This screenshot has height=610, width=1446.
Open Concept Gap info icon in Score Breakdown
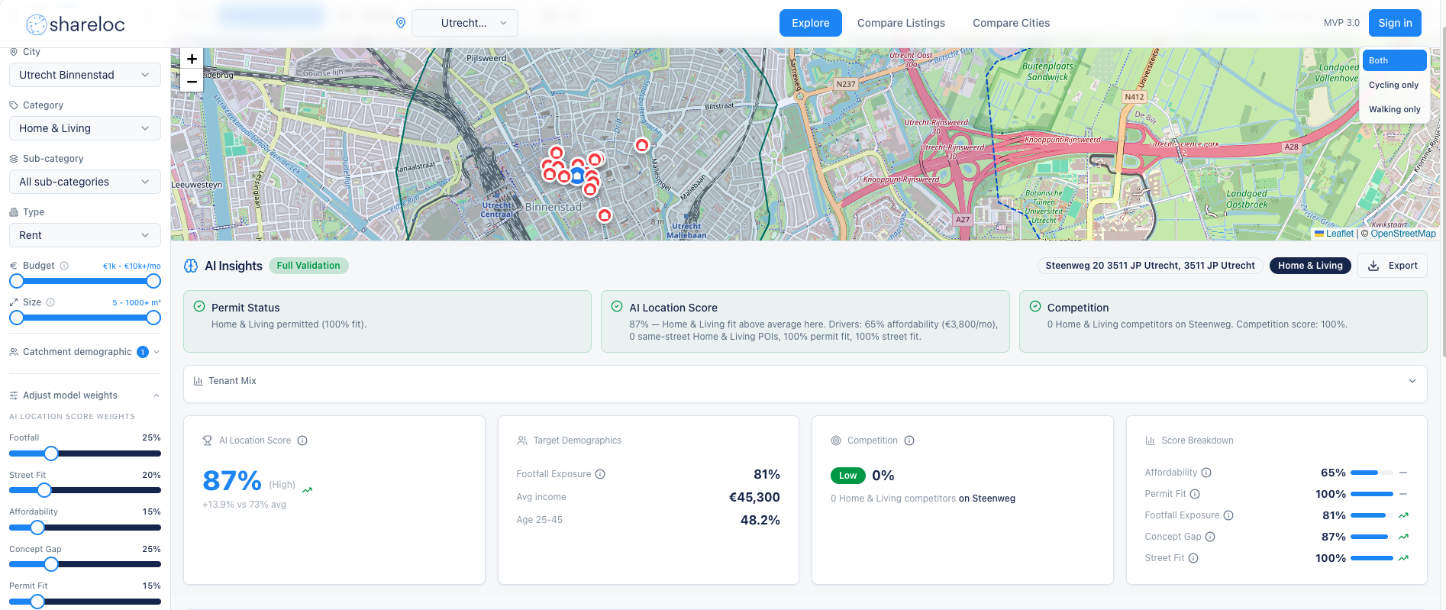tap(1210, 537)
